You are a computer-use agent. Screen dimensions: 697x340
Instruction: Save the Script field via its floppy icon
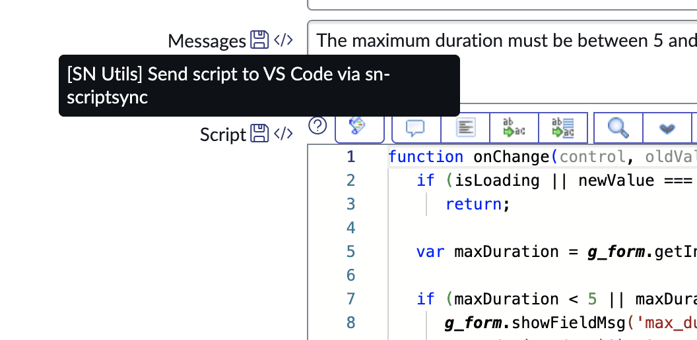259,133
